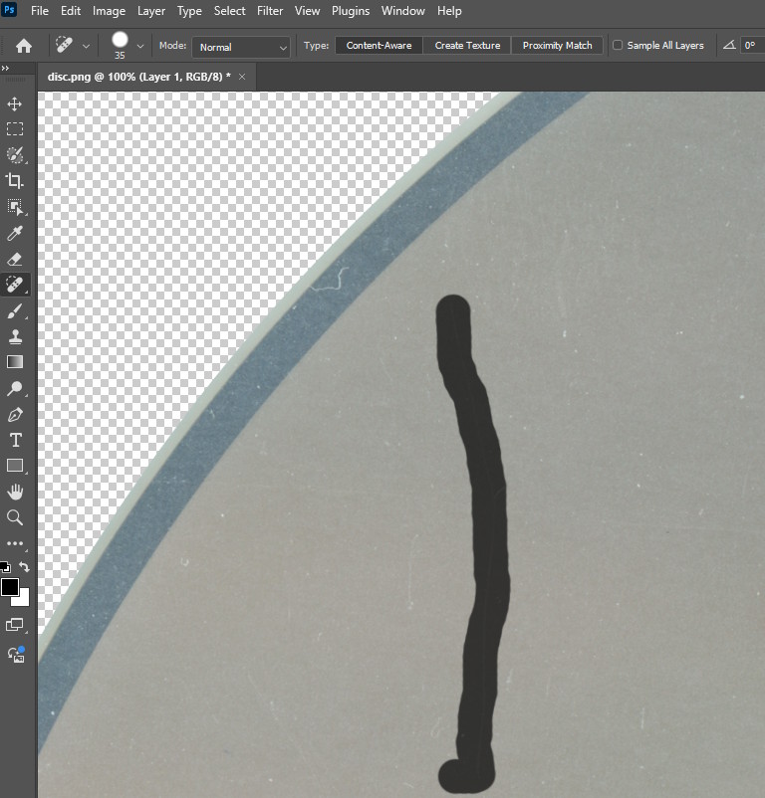
Task: Swap foreground and background colors
Action: coord(25,567)
